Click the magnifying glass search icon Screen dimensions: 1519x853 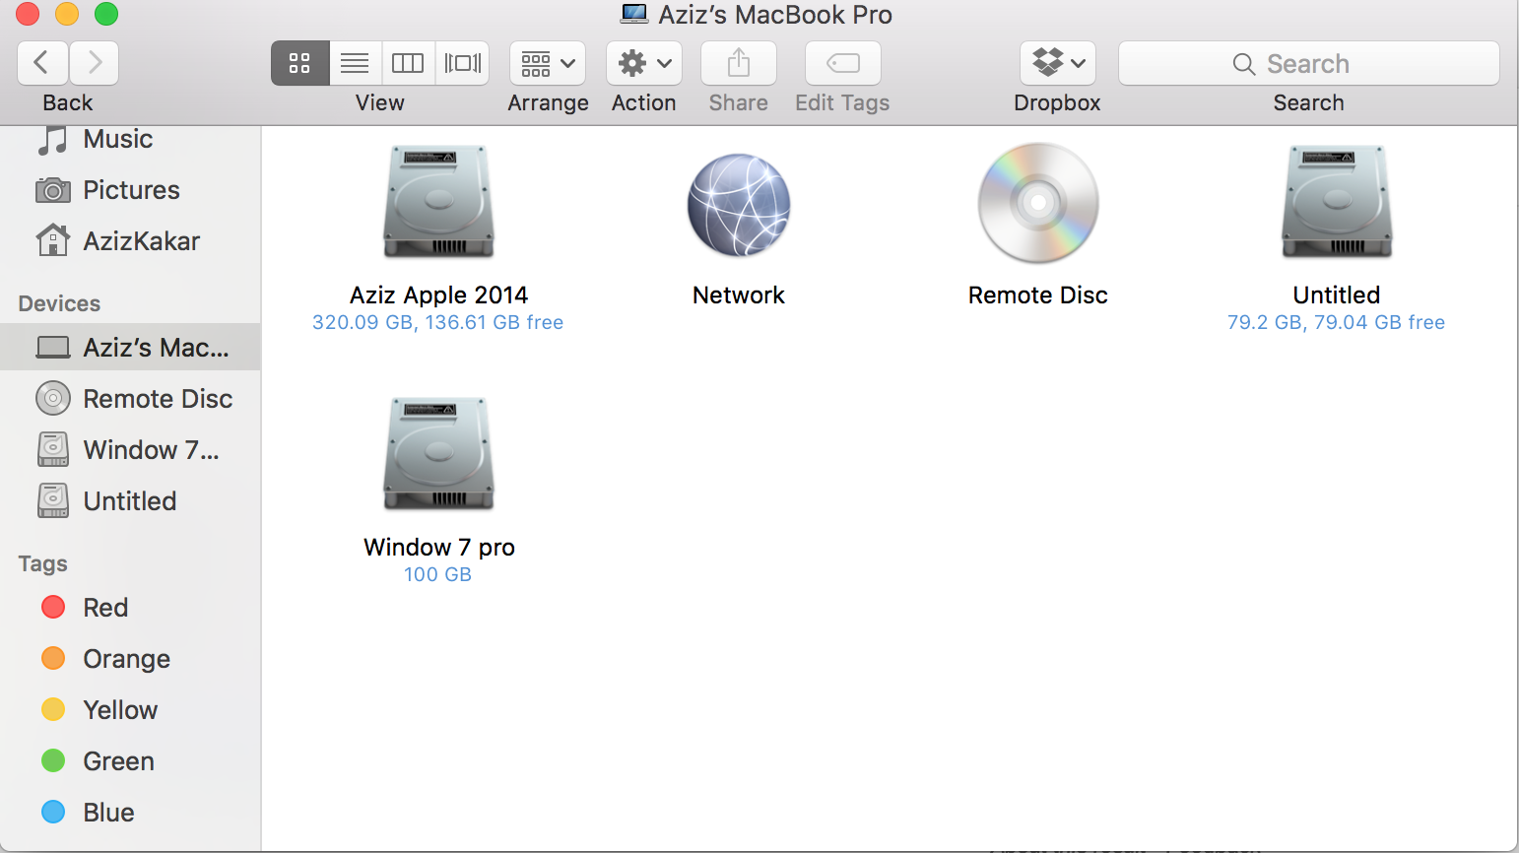tap(1244, 64)
